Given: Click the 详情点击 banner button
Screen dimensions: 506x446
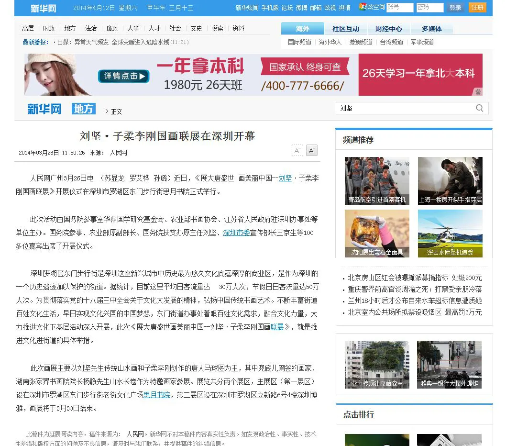Looking at the screenshot, I should click(x=124, y=76).
